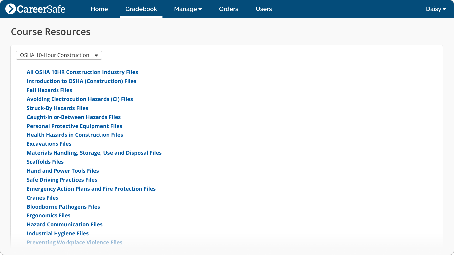Image resolution: width=454 pixels, height=255 pixels.
Task: Open the OSHA 10-Hour Construction course selector
Action: click(59, 55)
